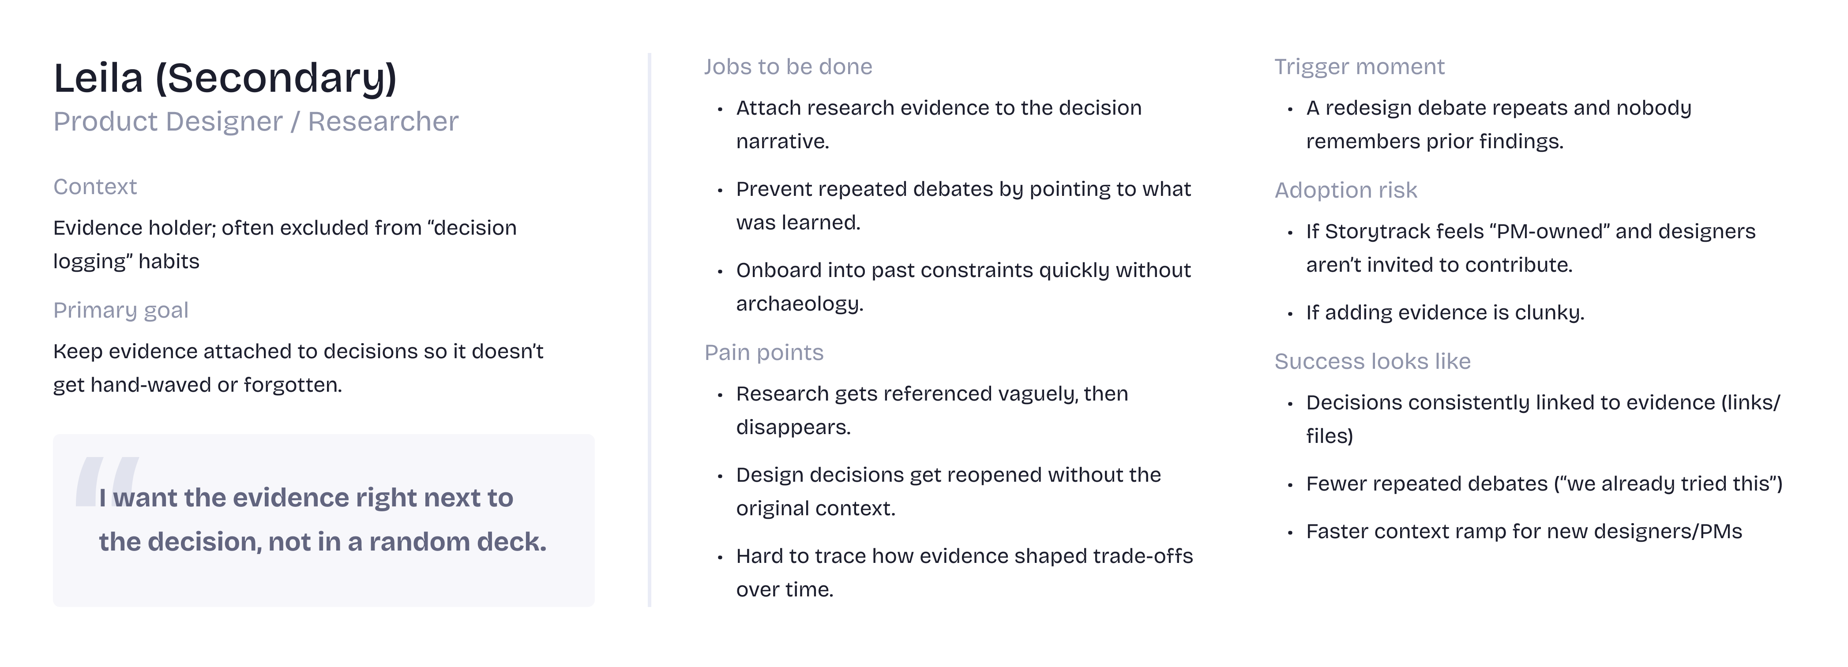Click the "Pain points" heading

click(x=763, y=352)
